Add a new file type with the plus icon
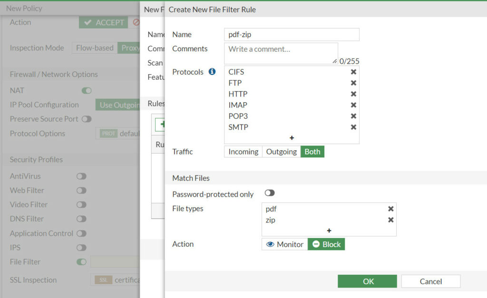The width and height of the screenshot is (487, 298). tap(329, 231)
